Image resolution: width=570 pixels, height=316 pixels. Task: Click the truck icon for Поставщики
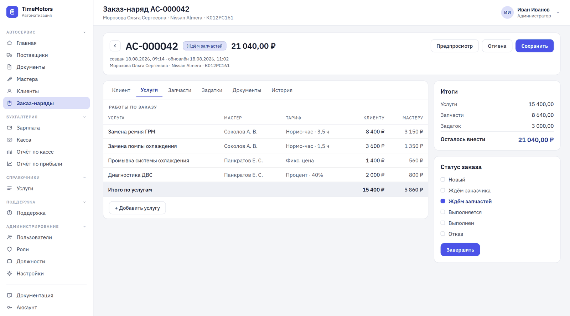click(10, 55)
